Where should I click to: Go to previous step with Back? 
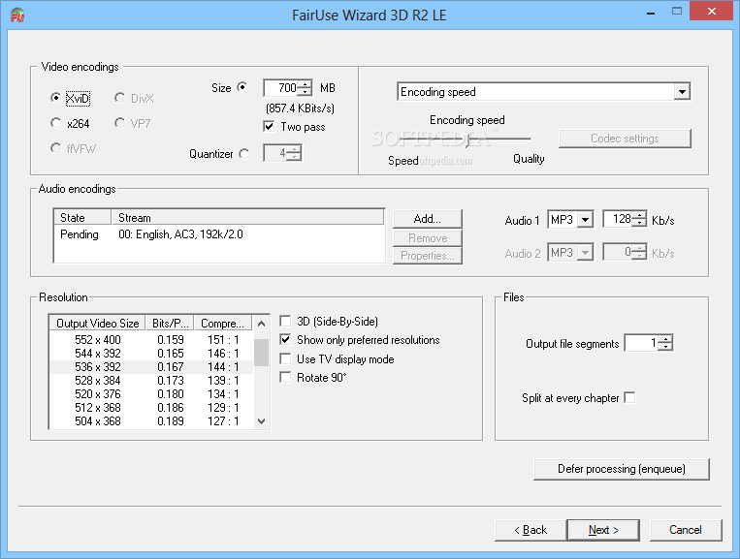531,530
